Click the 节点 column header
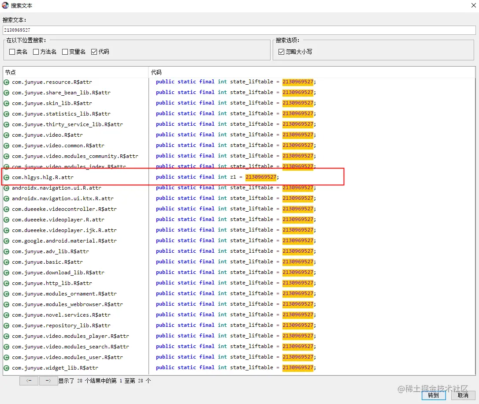Screen dimensions: 479x404 point(76,72)
